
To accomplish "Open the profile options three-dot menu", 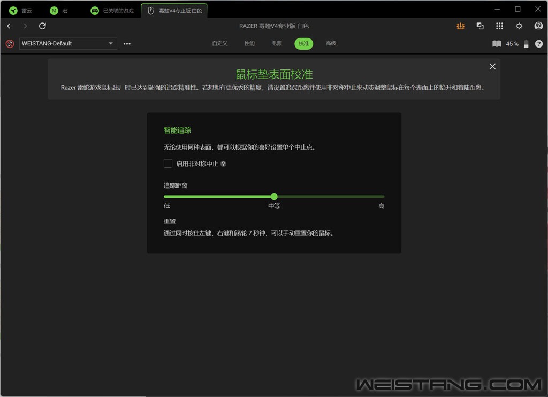I will pos(127,44).
